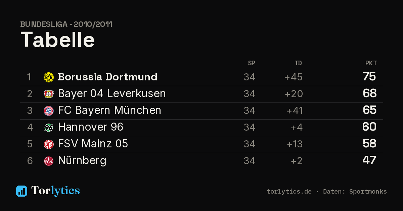
Task: Click the Sportmonks data credit text
Action: [x=368, y=192]
